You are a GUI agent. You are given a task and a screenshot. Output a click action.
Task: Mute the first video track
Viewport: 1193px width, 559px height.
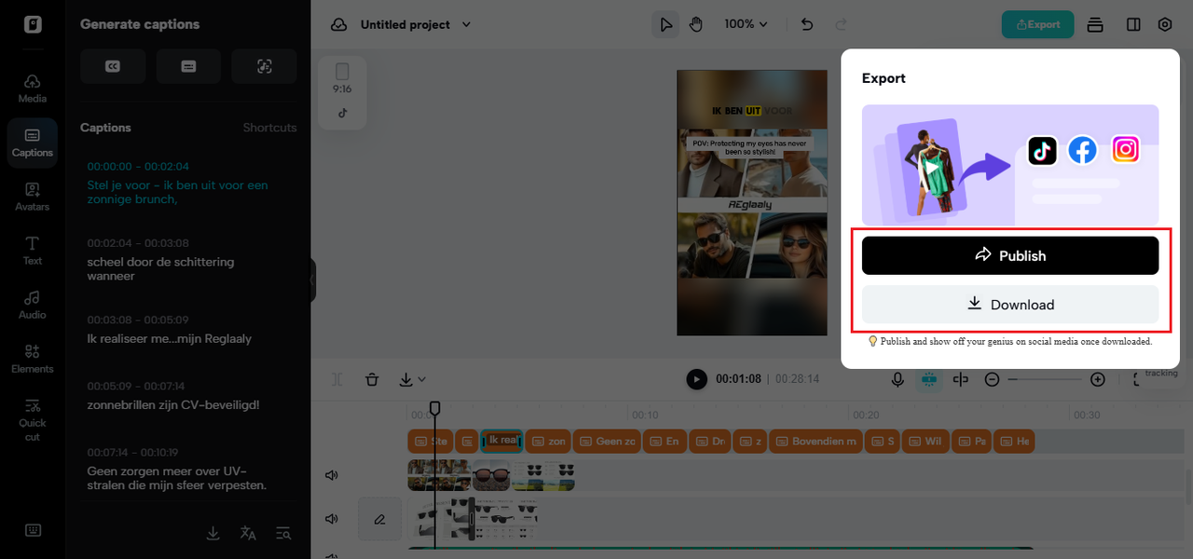(x=331, y=475)
